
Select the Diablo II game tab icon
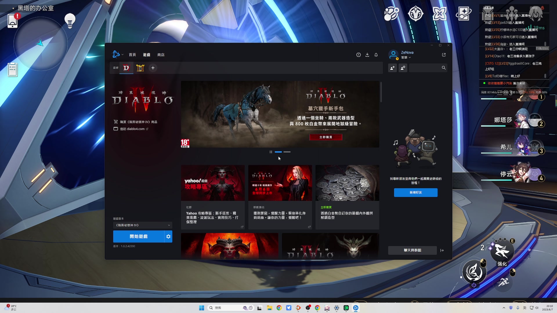(140, 68)
